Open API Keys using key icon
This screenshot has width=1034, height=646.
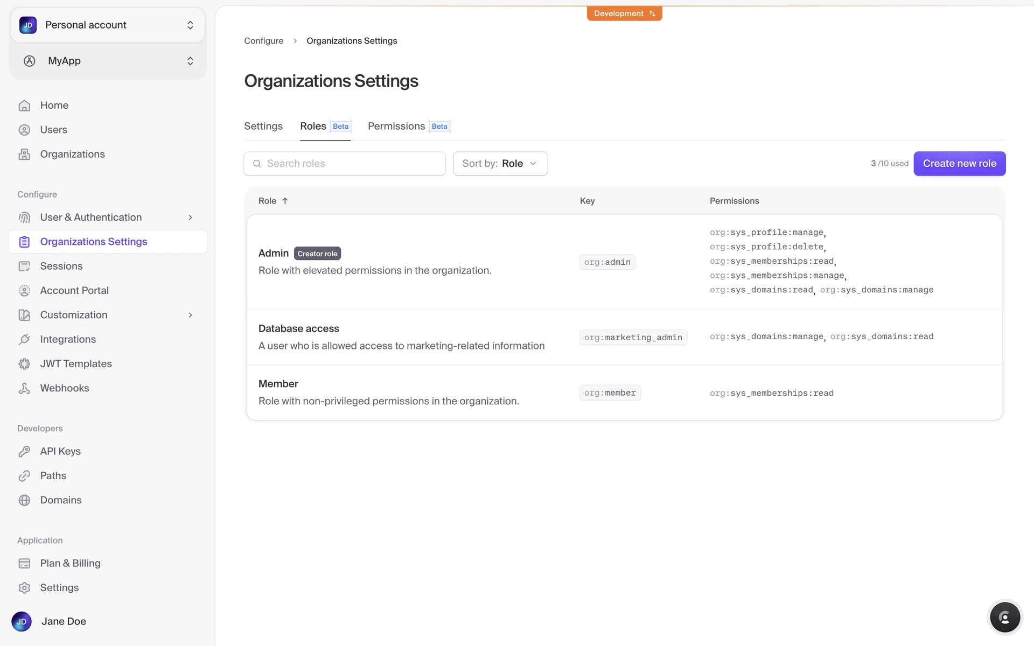(24, 452)
